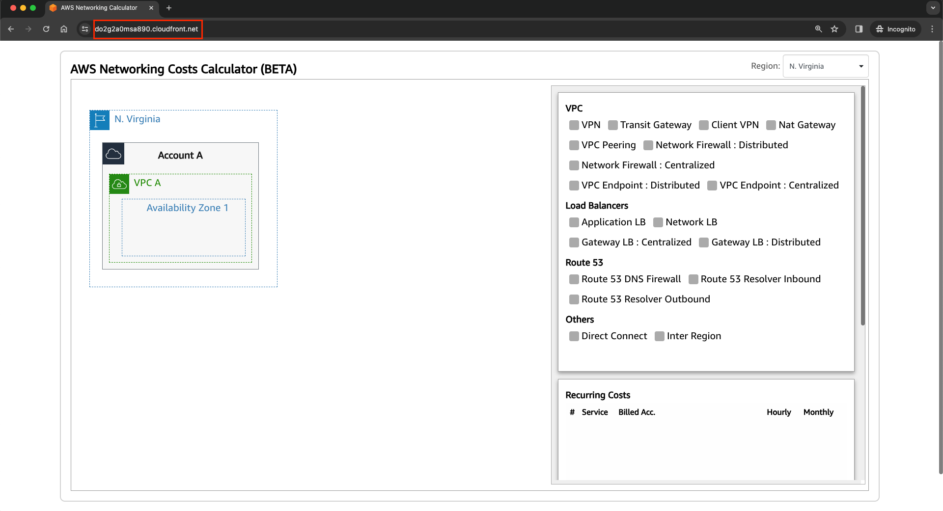This screenshot has height=511, width=943.
Task: Reload the page with the refresh icon
Action: pyautogui.click(x=46, y=29)
